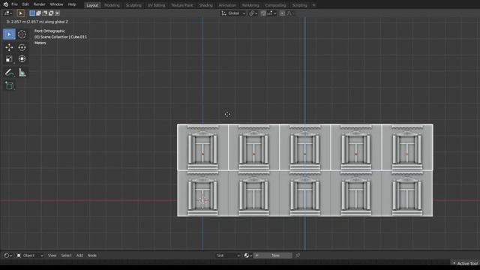Open the File menu
480x270 pixels.
point(14,4)
